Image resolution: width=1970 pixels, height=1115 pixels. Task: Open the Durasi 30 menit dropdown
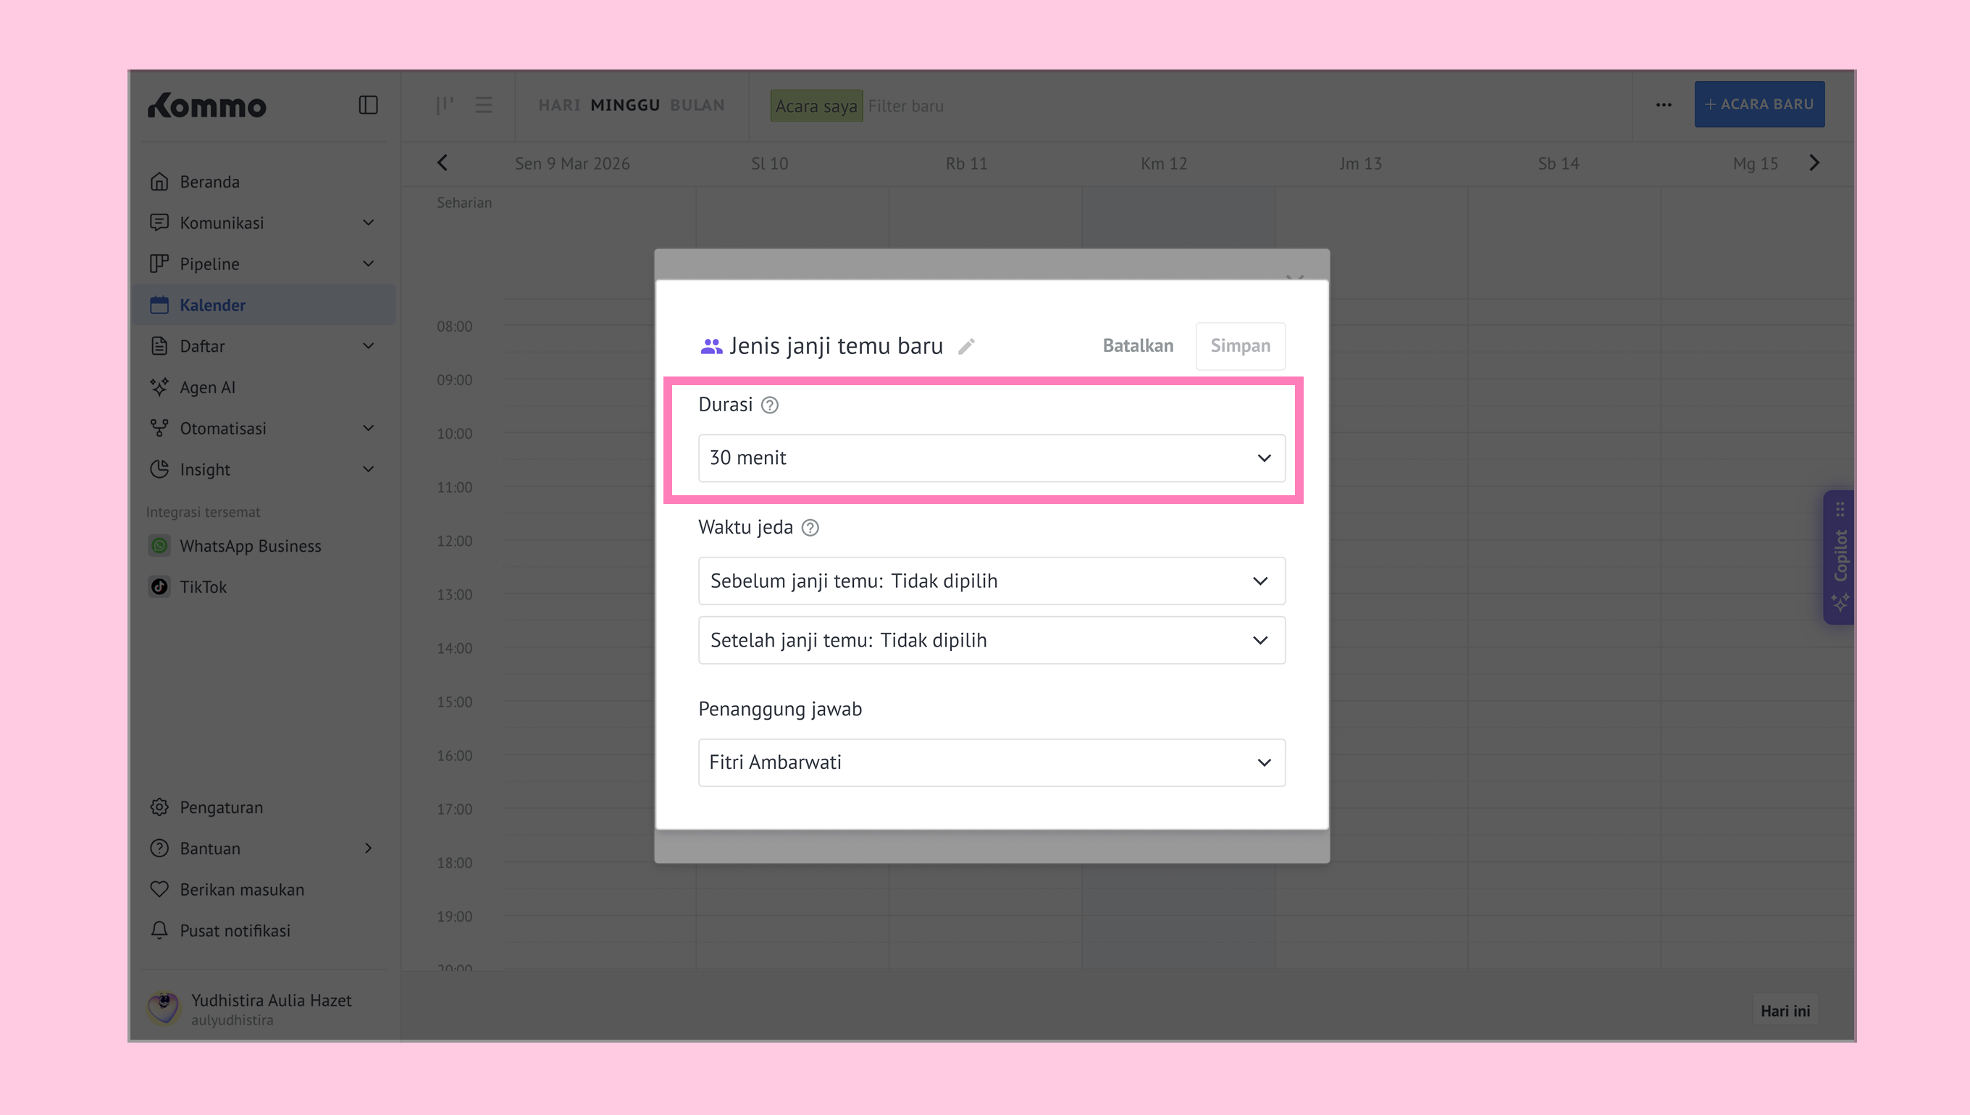pos(991,458)
